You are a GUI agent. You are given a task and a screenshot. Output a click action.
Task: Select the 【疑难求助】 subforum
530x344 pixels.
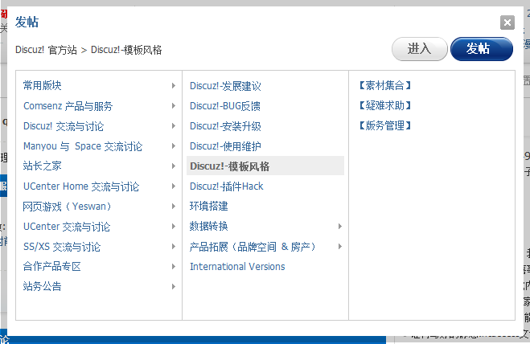click(385, 106)
